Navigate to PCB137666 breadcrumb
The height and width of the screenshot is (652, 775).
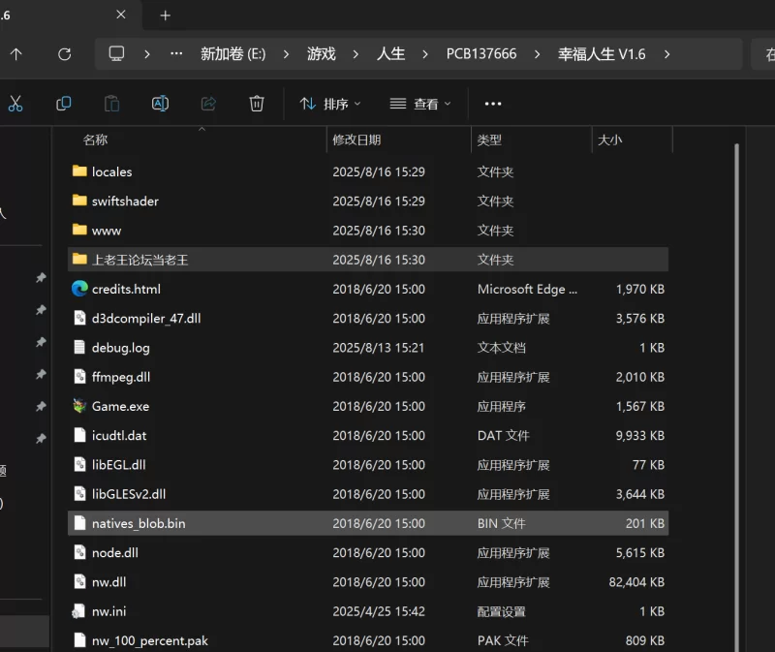point(481,53)
